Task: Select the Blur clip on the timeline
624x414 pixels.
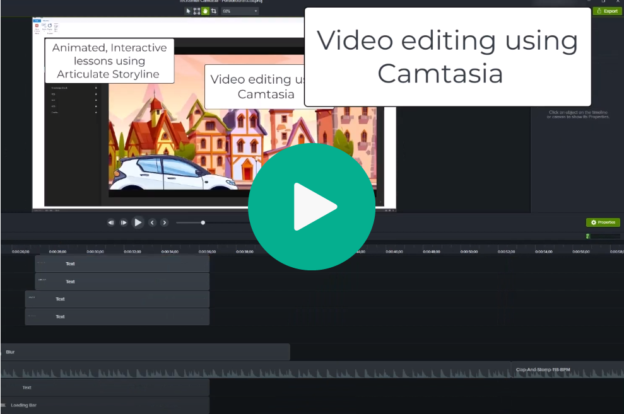Action: click(145, 352)
